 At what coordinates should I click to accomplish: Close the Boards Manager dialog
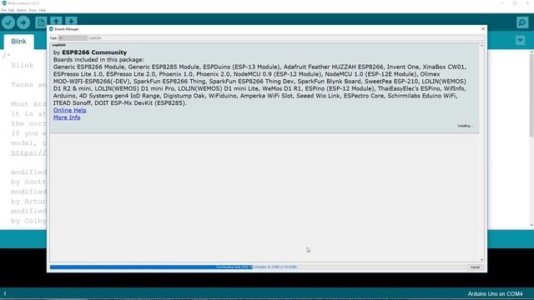point(483,29)
